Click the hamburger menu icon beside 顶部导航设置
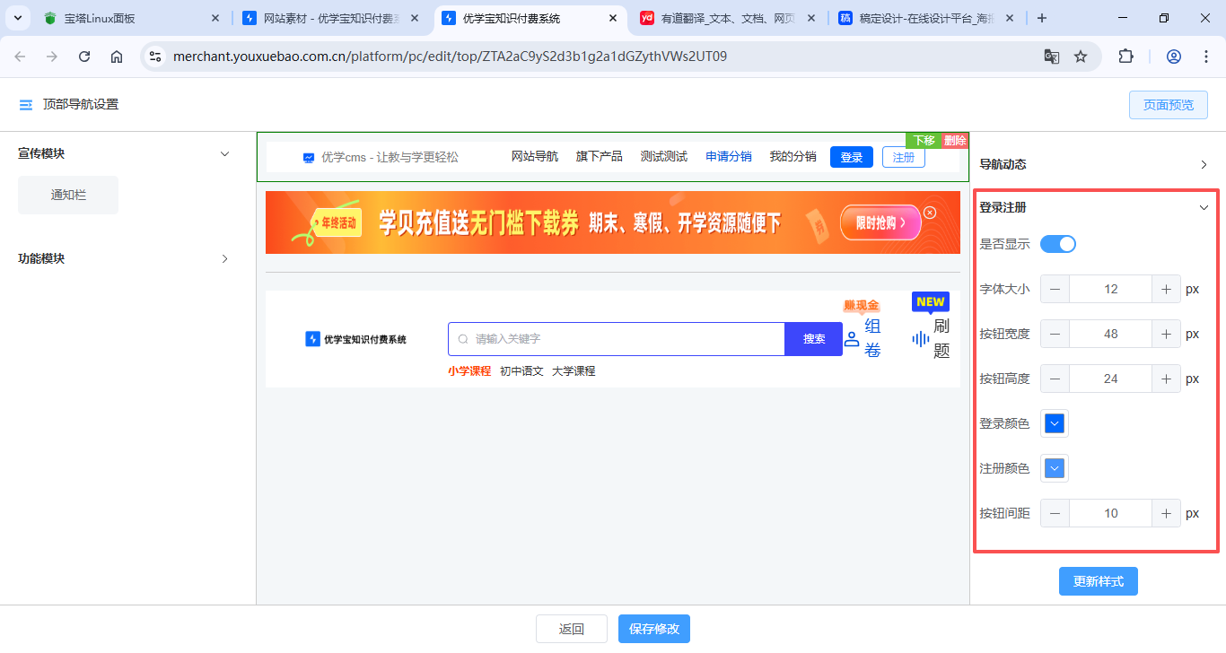Viewport: 1226px width, 653px height. tap(26, 105)
